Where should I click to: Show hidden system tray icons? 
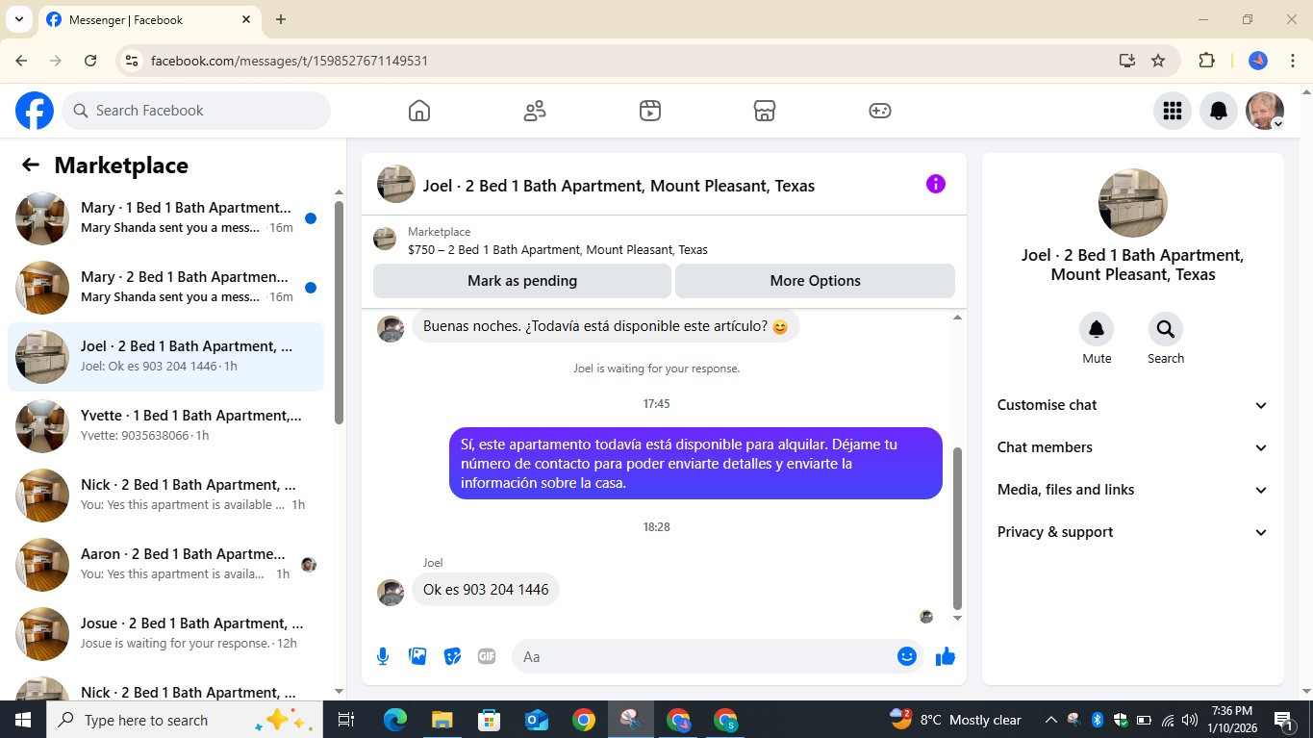point(1050,720)
